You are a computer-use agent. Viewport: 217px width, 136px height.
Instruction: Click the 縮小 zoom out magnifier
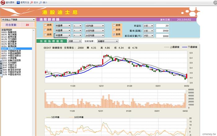point(41,2)
